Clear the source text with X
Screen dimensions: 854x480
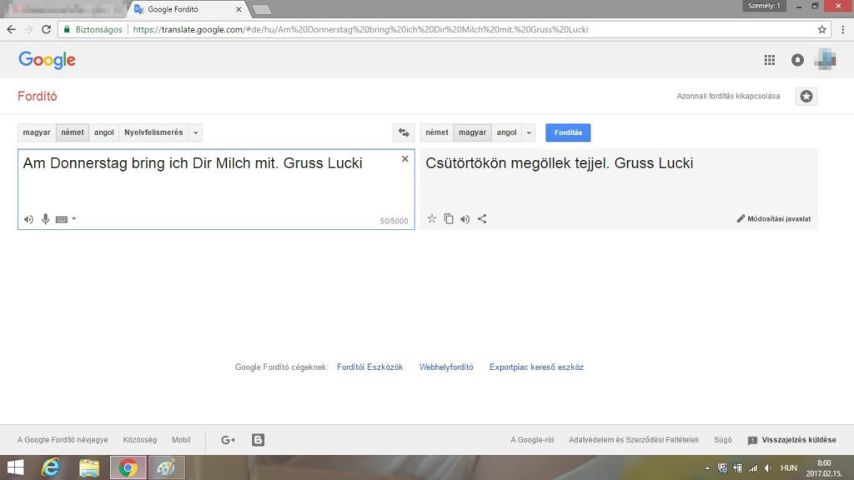tap(405, 158)
